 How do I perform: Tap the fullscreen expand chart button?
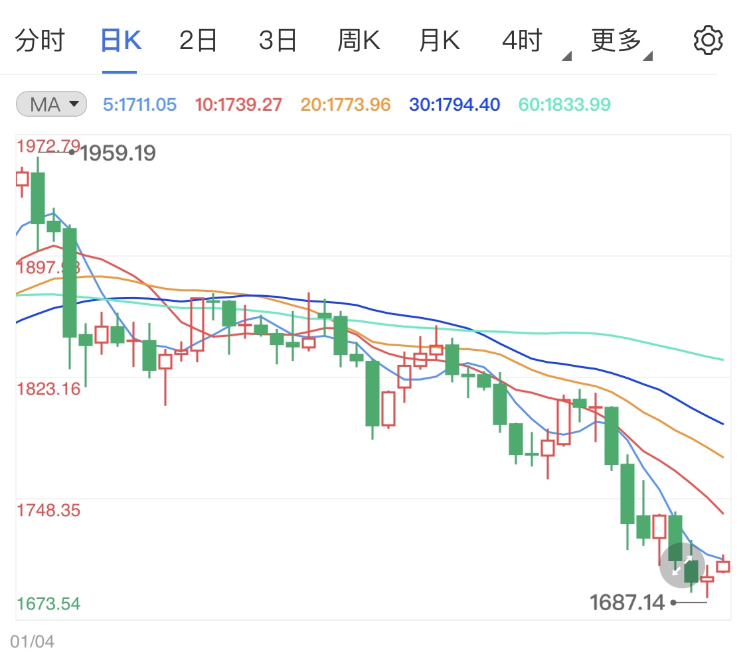[682, 565]
